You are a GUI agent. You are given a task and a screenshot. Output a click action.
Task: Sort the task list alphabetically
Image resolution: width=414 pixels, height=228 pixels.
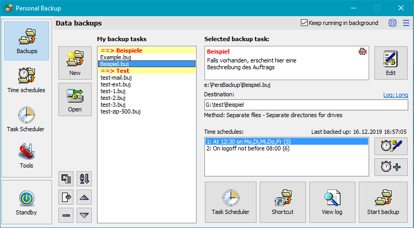(x=84, y=179)
